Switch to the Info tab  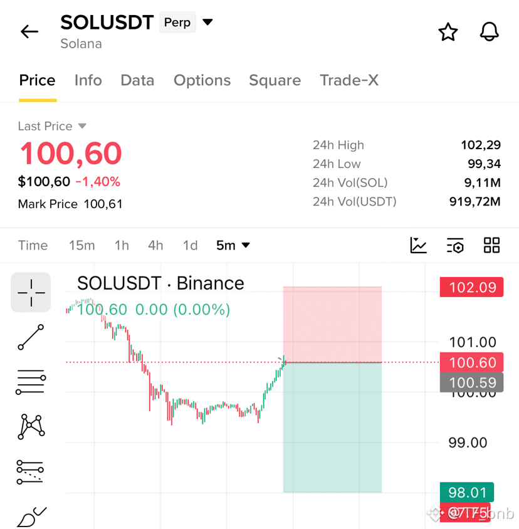[x=88, y=80]
